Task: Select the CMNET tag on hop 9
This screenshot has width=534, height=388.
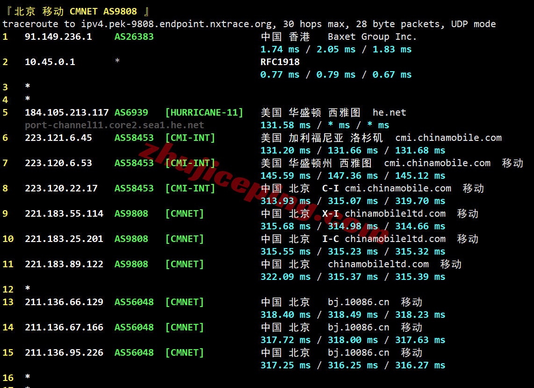Action: 184,213
